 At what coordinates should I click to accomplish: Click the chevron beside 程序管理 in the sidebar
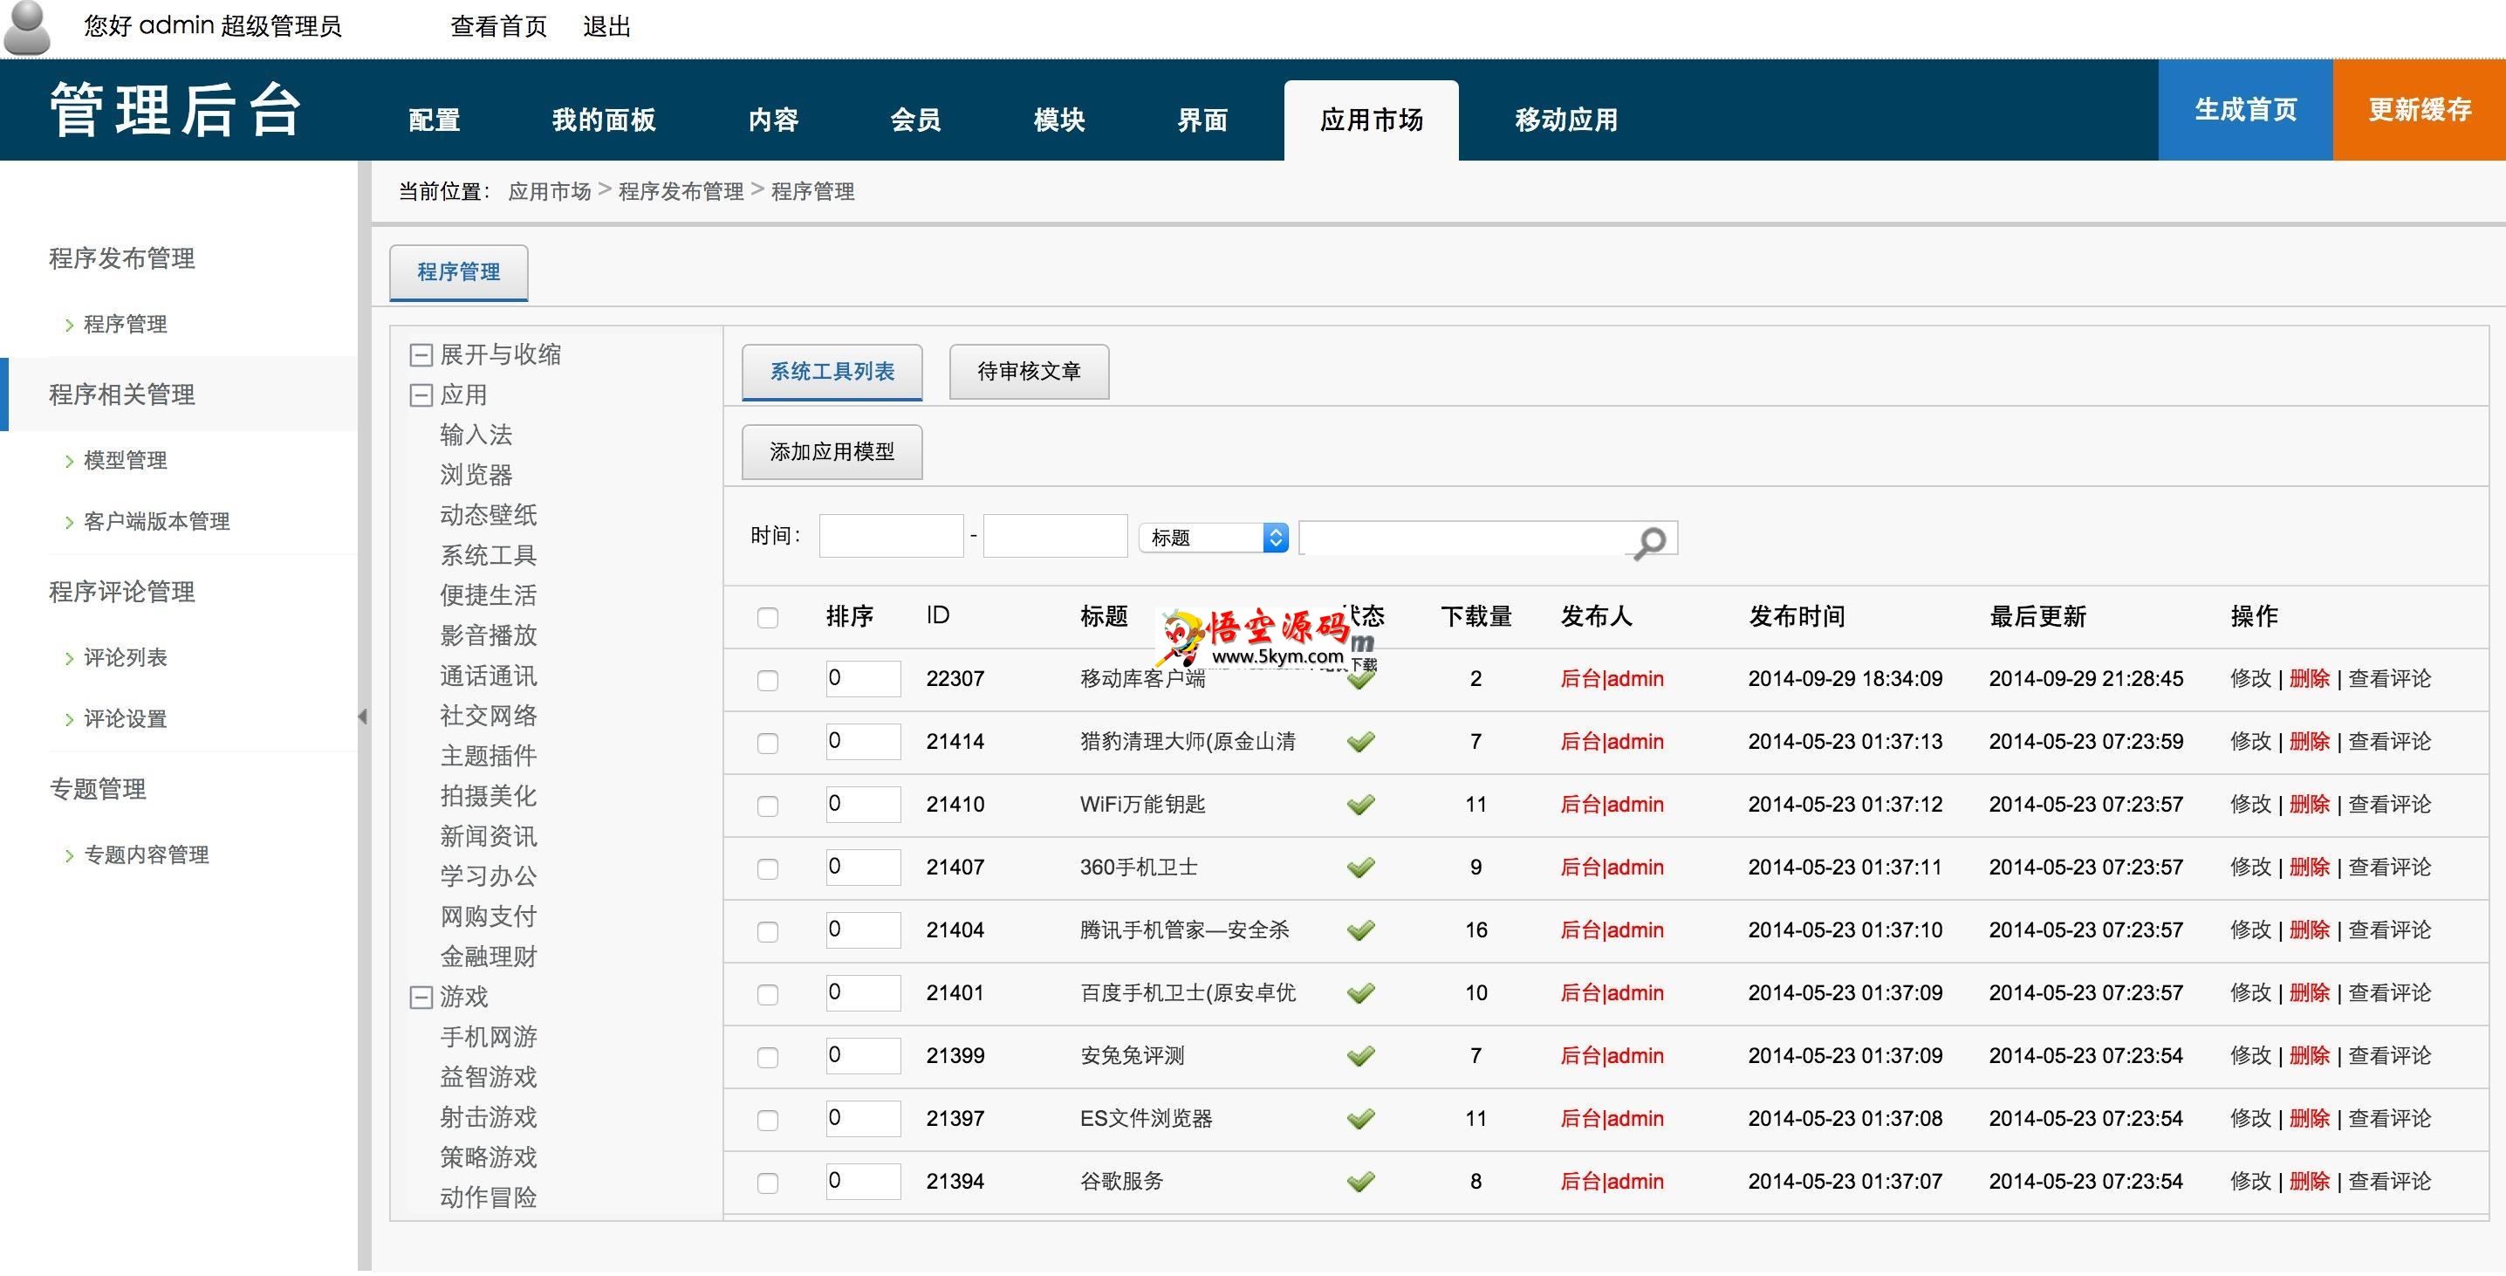coord(69,325)
